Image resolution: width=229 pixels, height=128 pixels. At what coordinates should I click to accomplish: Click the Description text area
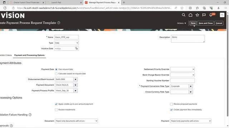188,39
